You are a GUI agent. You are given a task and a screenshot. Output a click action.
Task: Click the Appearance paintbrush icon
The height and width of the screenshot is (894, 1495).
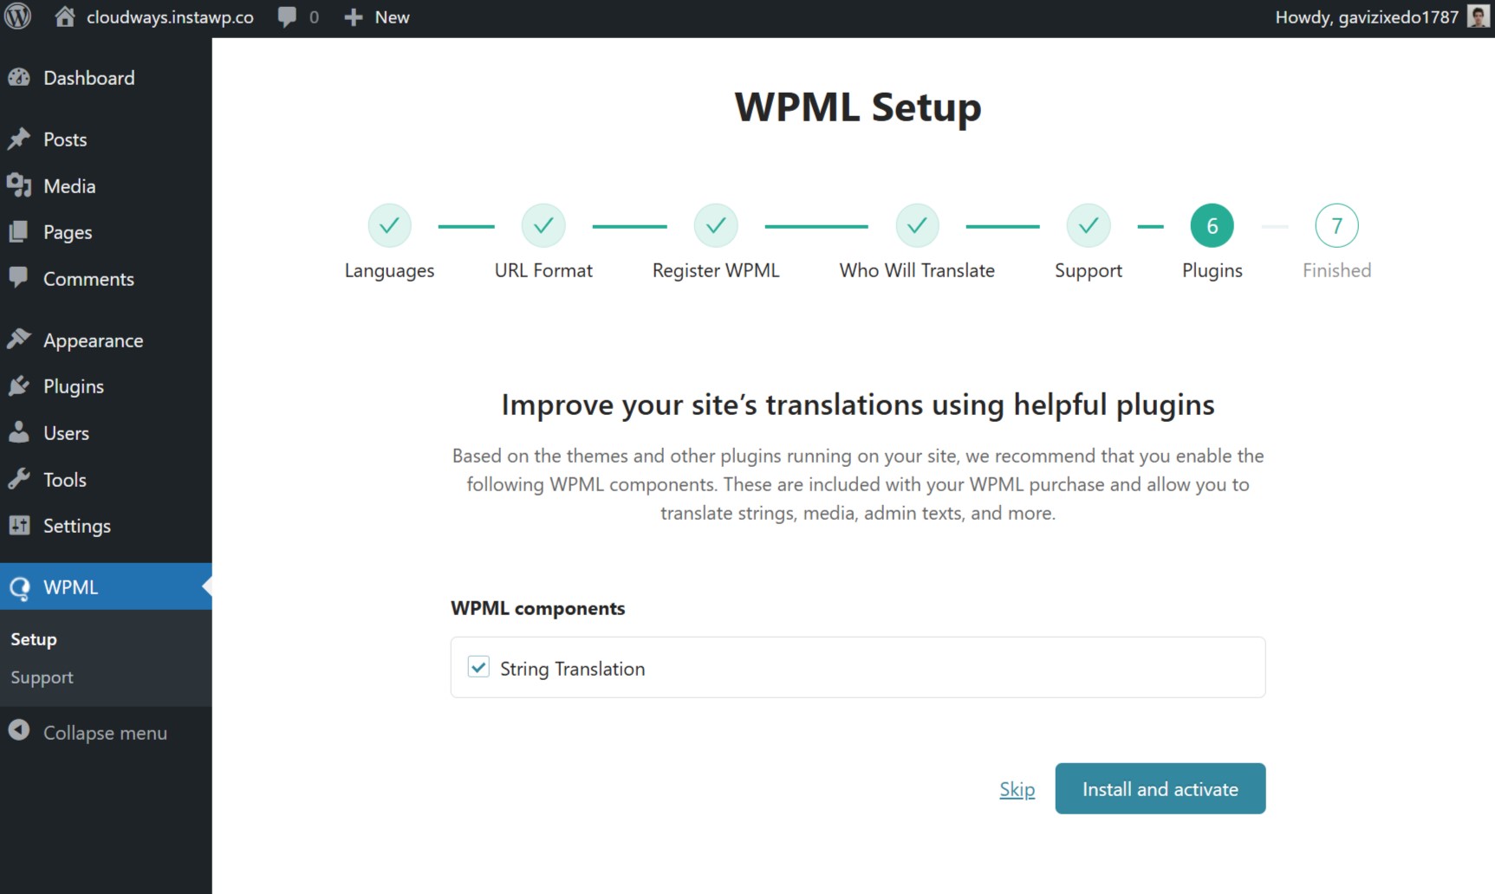tap(19, 340)
